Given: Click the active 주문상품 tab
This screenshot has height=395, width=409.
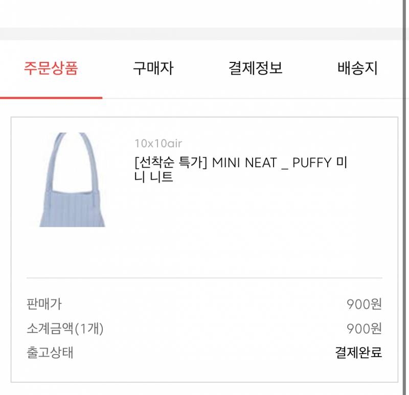Looking at the screenshot, I should coord(51,67).
